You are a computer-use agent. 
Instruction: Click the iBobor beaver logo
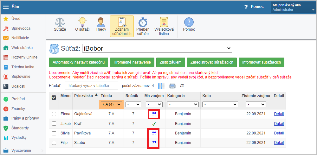pos(54,49)
